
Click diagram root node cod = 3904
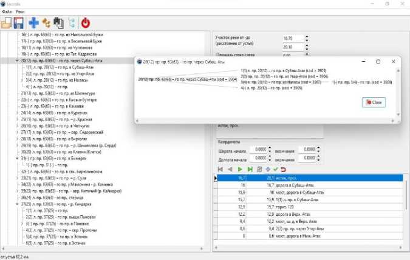(x=188, y=79)
